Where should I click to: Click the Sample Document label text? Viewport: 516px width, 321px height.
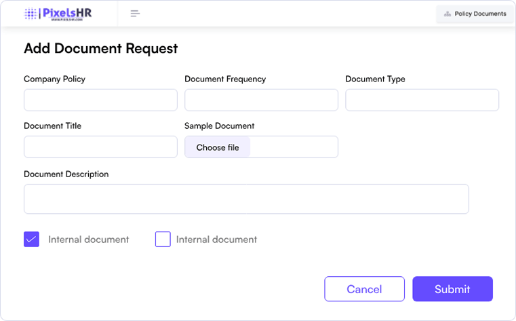[x=219, y=126]
